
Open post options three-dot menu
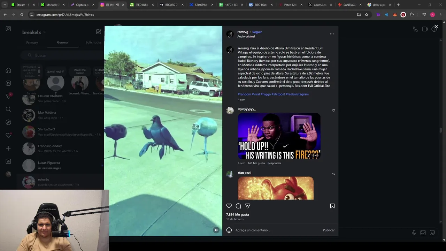tap(332, 34)
